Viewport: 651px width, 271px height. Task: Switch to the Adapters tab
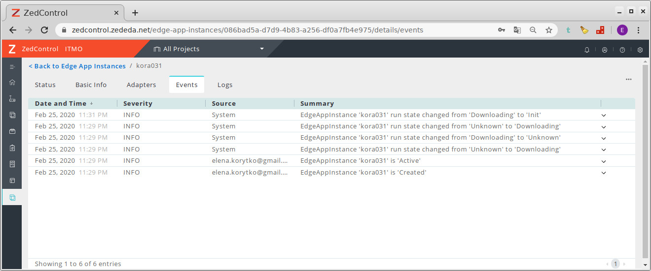pos(141,85)
